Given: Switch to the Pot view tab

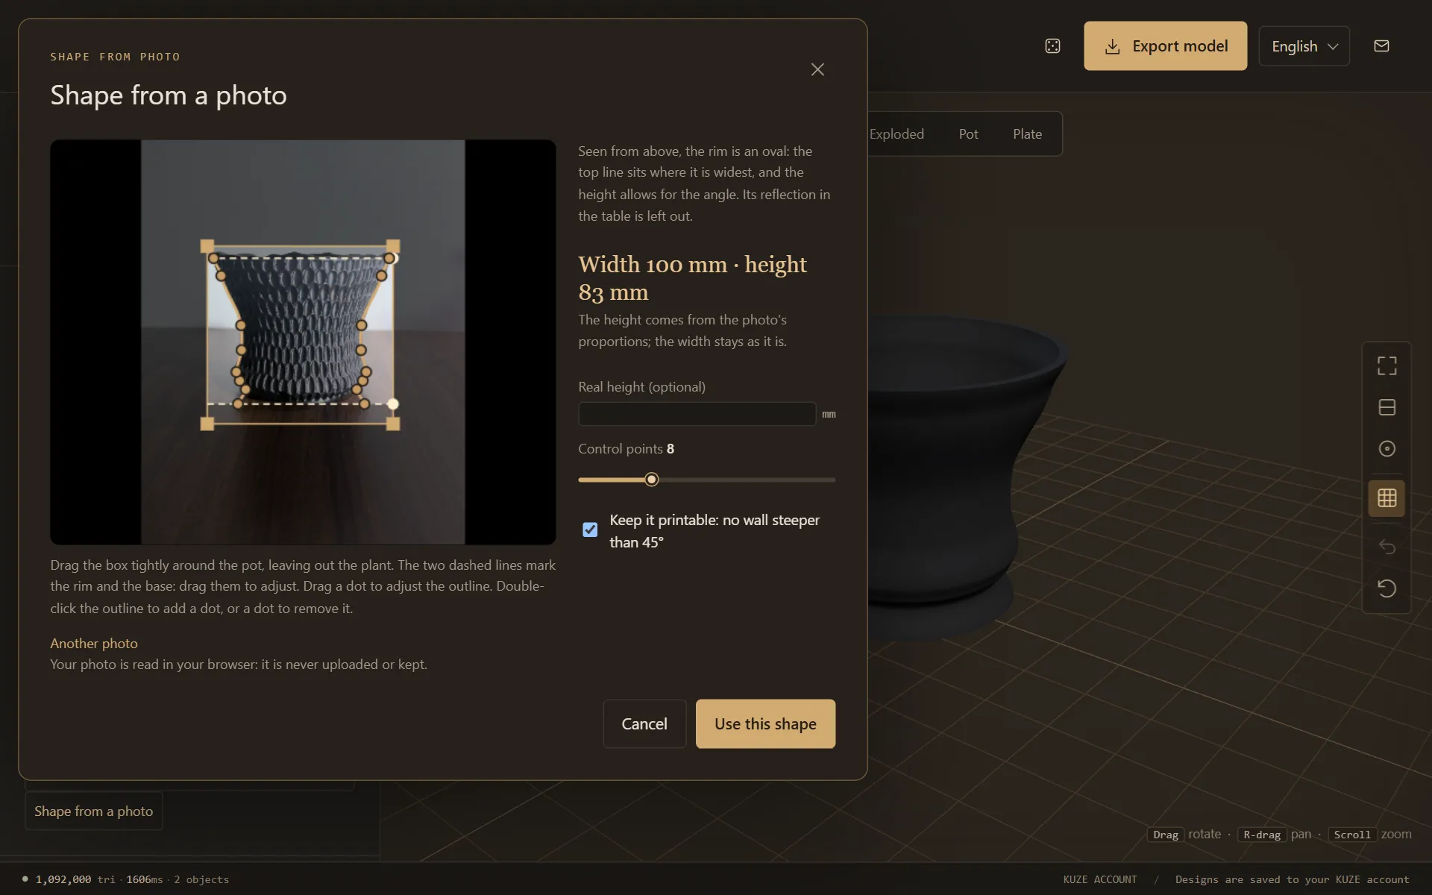Looking at the screenshot, I should 968,134.
